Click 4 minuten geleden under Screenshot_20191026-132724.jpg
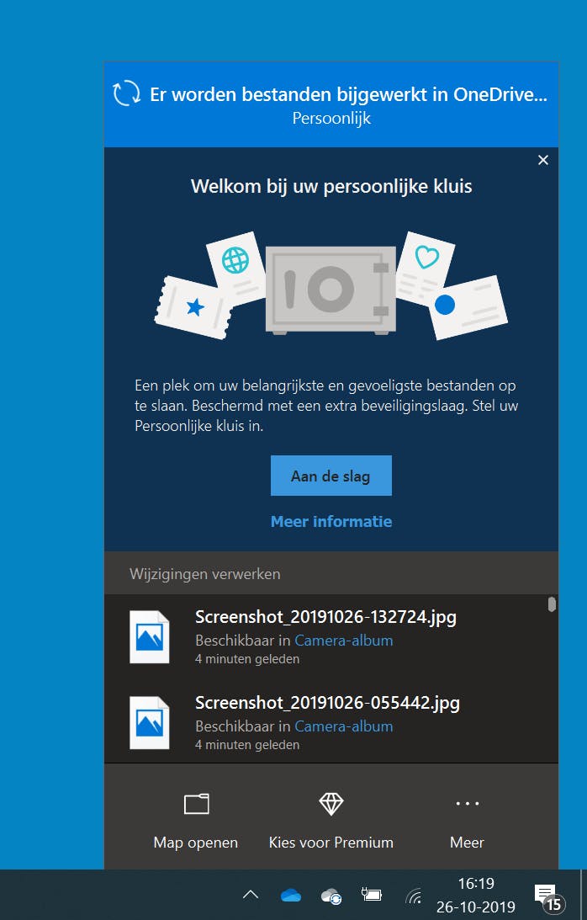587x920 pixels. coord(247,659)
